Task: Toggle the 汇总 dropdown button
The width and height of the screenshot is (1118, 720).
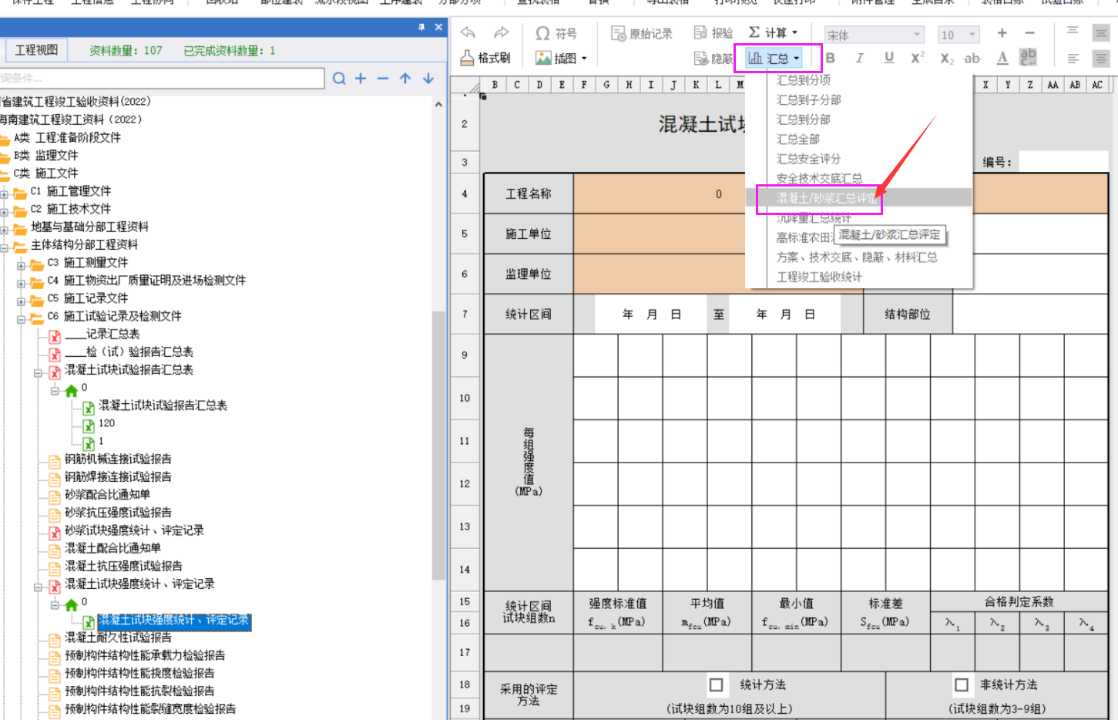Action: (x=774, y=59)
